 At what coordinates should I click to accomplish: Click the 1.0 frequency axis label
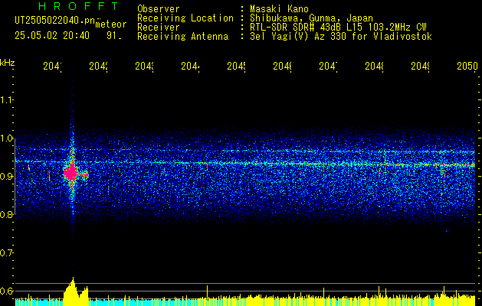pos(7,138)
